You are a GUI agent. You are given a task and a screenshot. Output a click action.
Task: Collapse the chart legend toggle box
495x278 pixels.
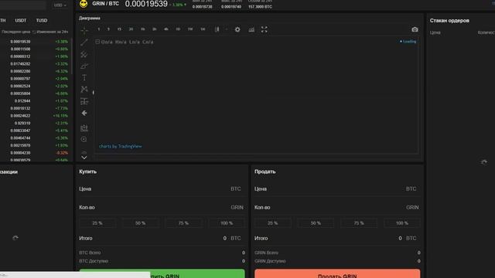point(97,42)
